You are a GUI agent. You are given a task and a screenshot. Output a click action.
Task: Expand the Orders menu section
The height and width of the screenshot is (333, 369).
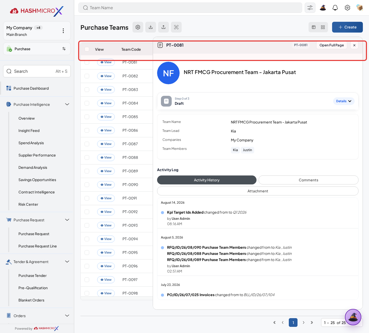(x=67, y=316)
